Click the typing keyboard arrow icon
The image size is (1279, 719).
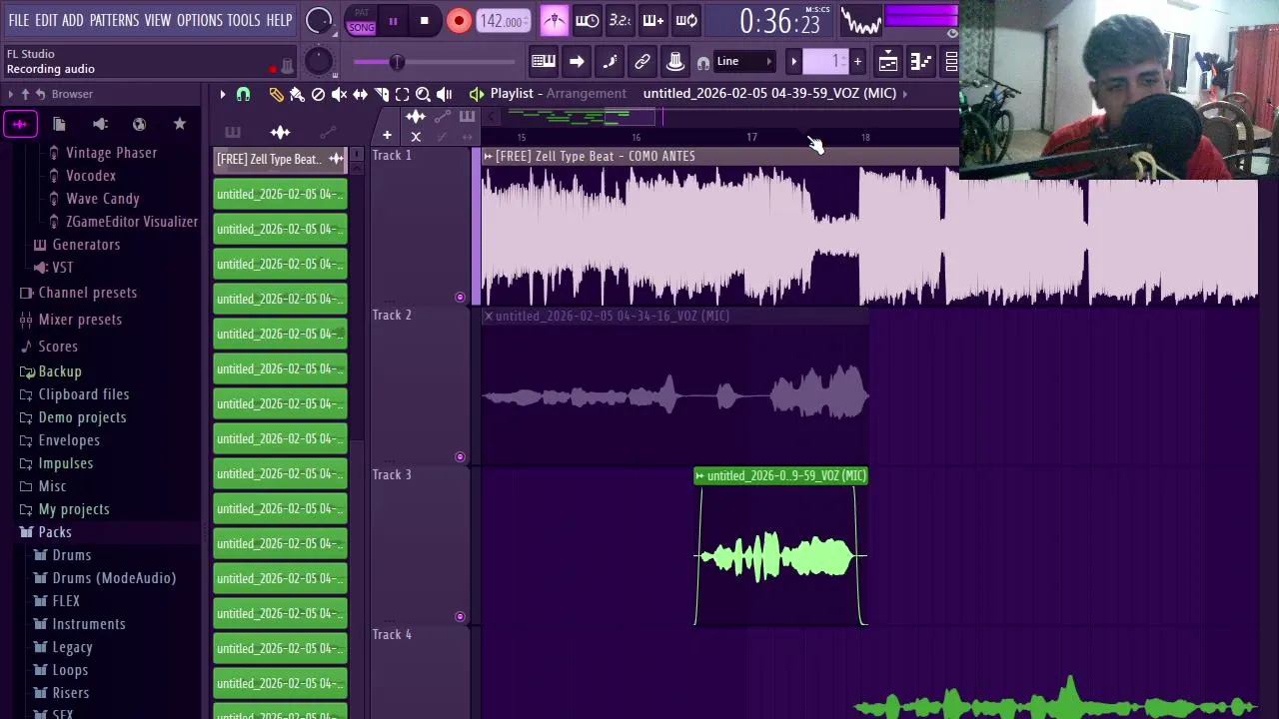(x=577, y=62)
